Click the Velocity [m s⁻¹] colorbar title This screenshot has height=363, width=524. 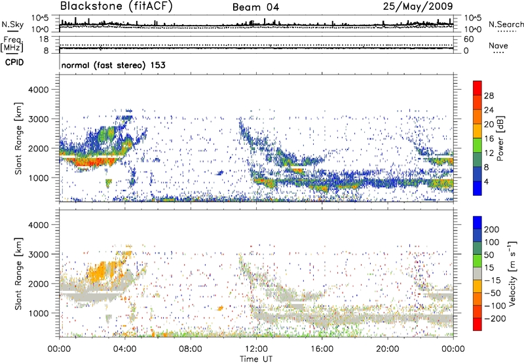coord(512,273)
